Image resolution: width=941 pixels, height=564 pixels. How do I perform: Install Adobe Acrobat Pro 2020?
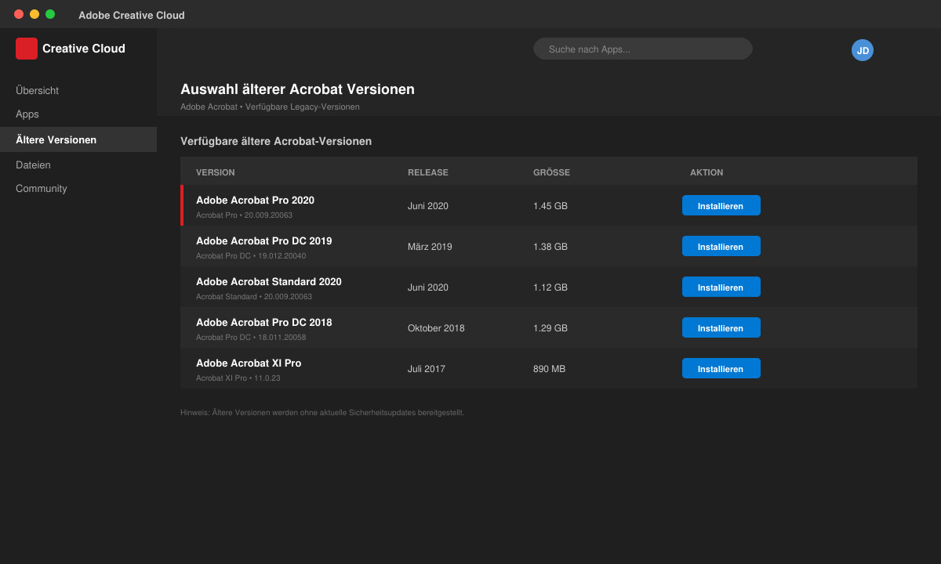[x=721, y=205]
